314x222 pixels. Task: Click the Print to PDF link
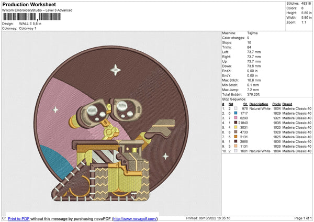coord(19,218)
